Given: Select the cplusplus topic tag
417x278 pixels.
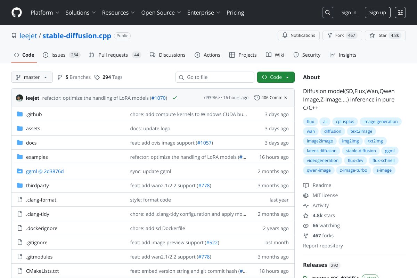Looking at the screenshot, I should 345,122.
